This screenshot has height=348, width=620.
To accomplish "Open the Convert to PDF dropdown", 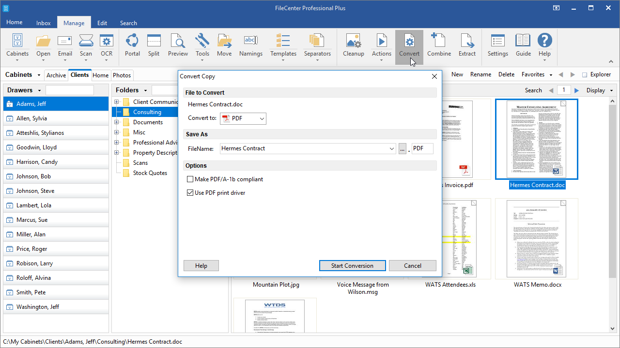I will [x=243, y=118].
